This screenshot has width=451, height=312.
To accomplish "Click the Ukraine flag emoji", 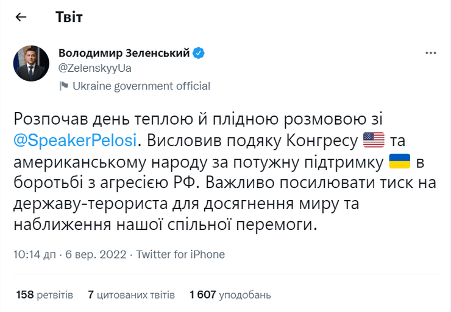I will click(399, 162).
